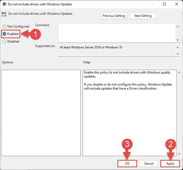Click the Comment box scroll up arrow
Screen dimensions: 183x170
(x=177, y=26)
